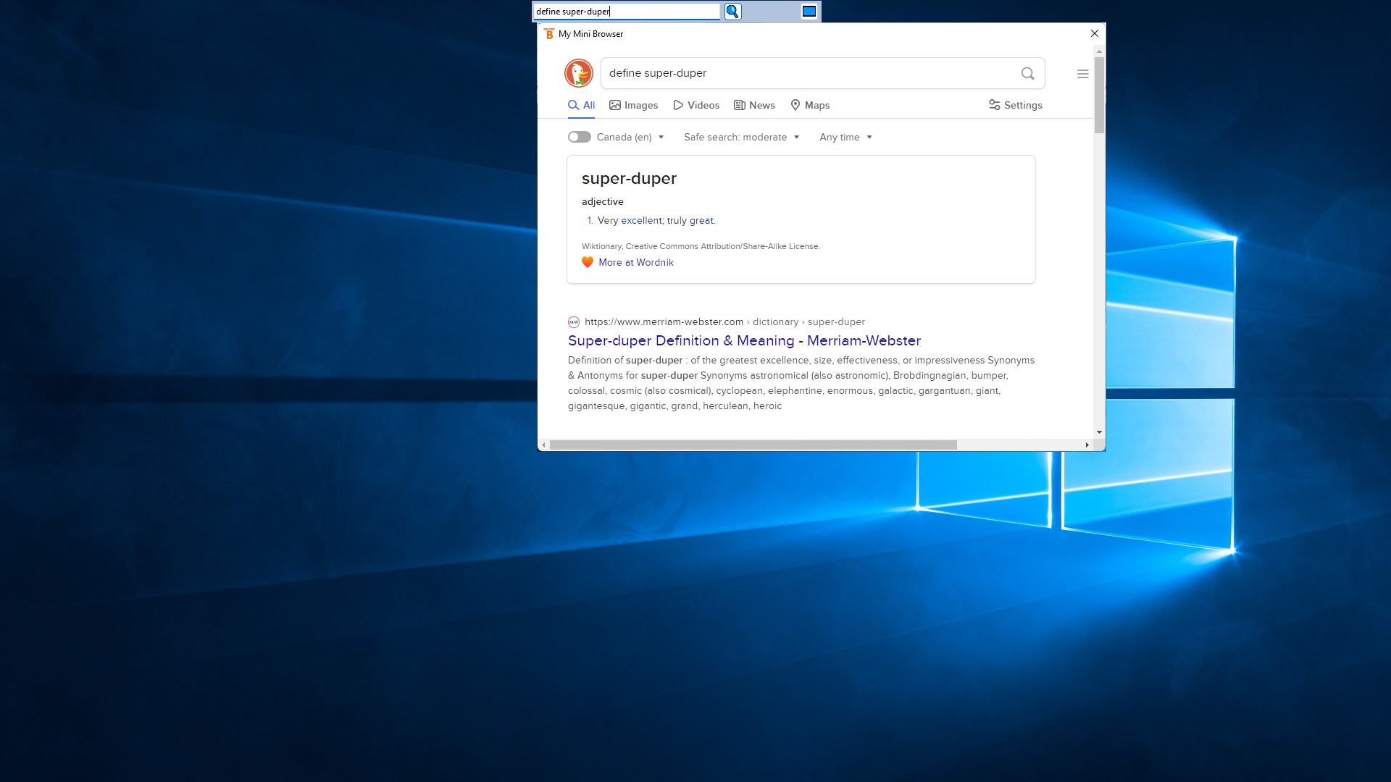The height and width of the screenshot is (782, 1391).
Task: Click the top bar text field with define super-duper
Action: (x=626, y=12)
